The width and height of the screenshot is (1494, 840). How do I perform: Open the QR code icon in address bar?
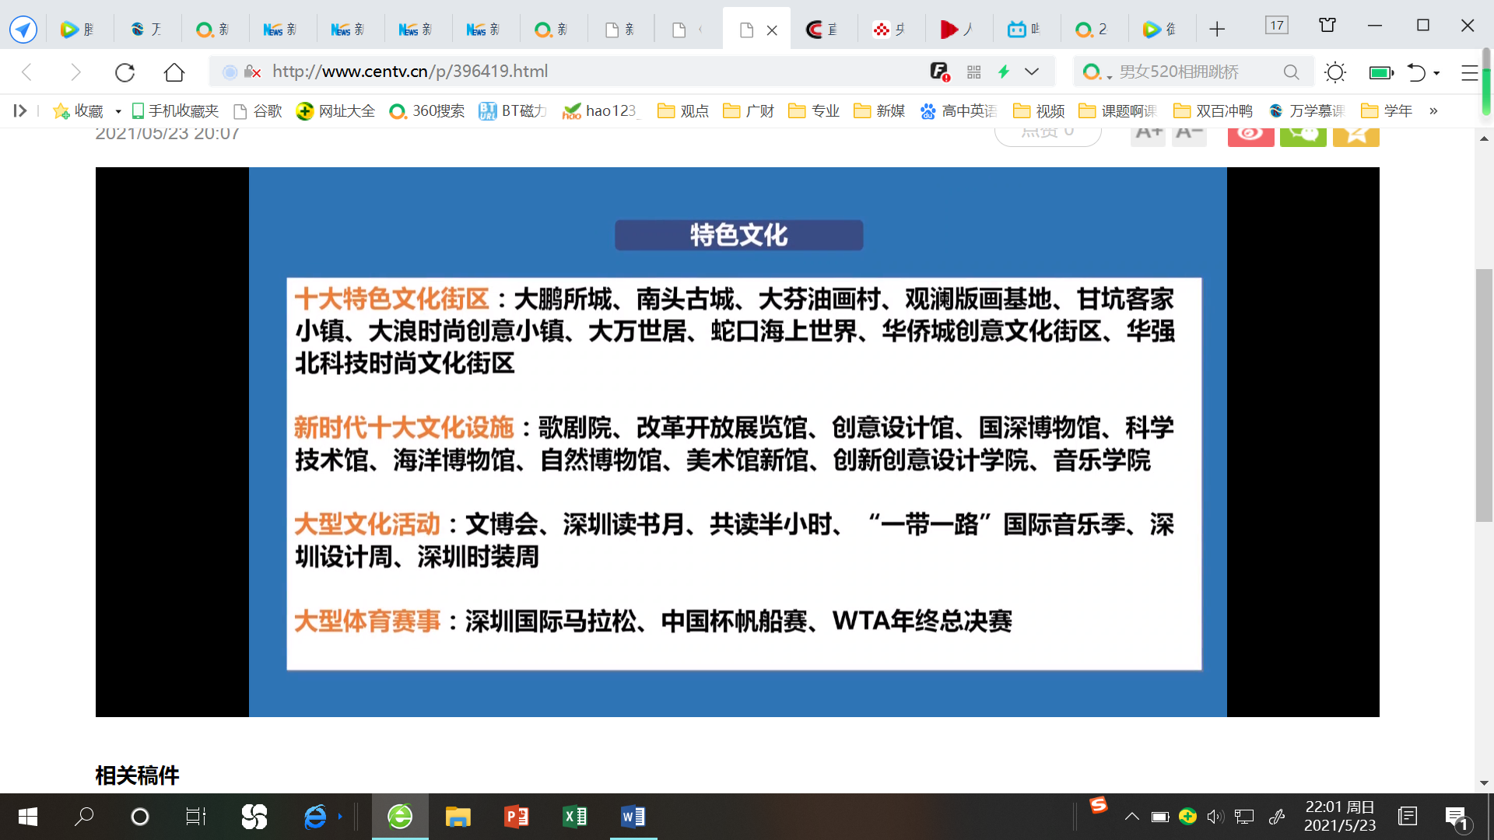[973, 72]
